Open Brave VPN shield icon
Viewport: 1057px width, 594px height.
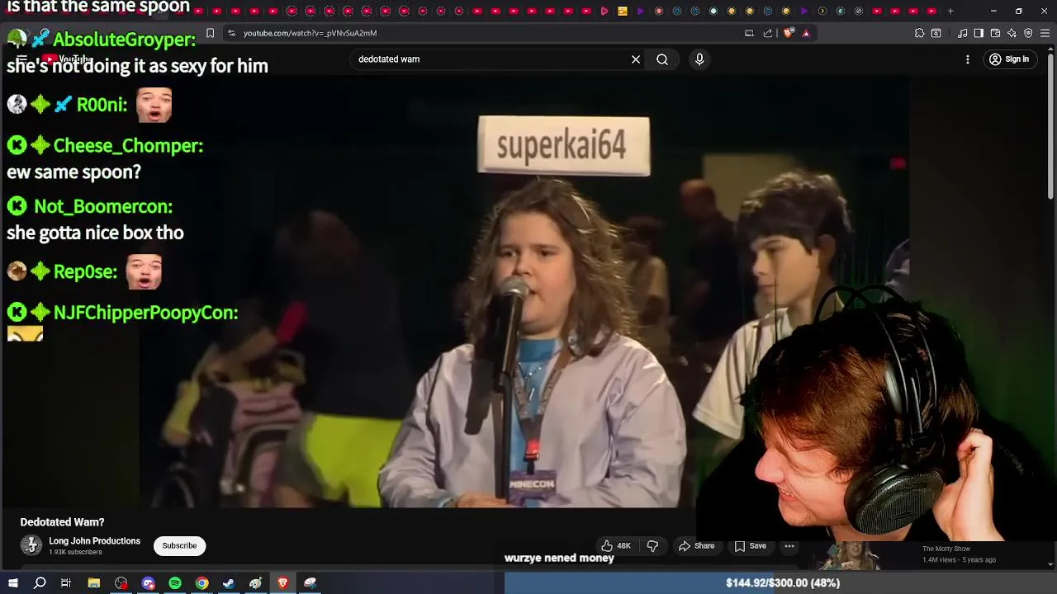1028,33
